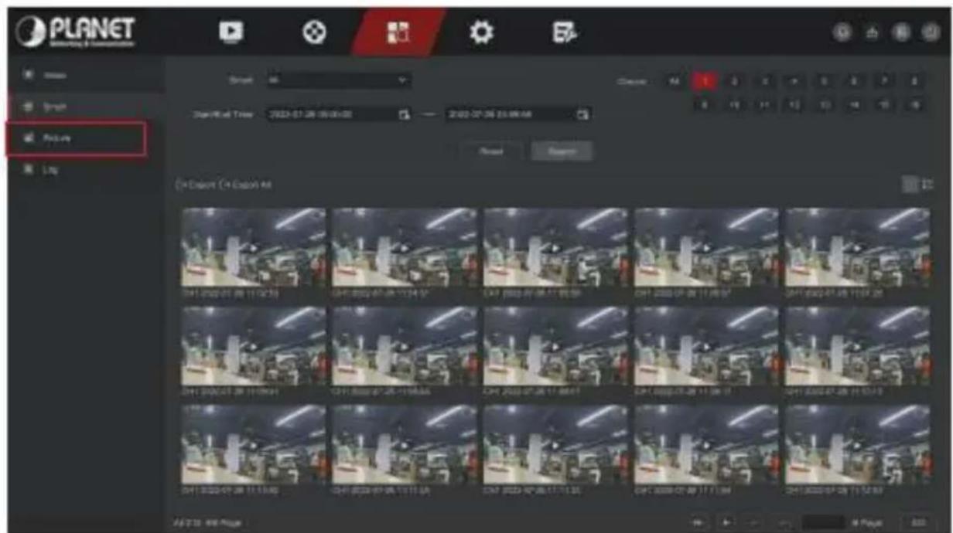
Task: Expand the Smart type dropdown showing All
Action: coord(339,80)
